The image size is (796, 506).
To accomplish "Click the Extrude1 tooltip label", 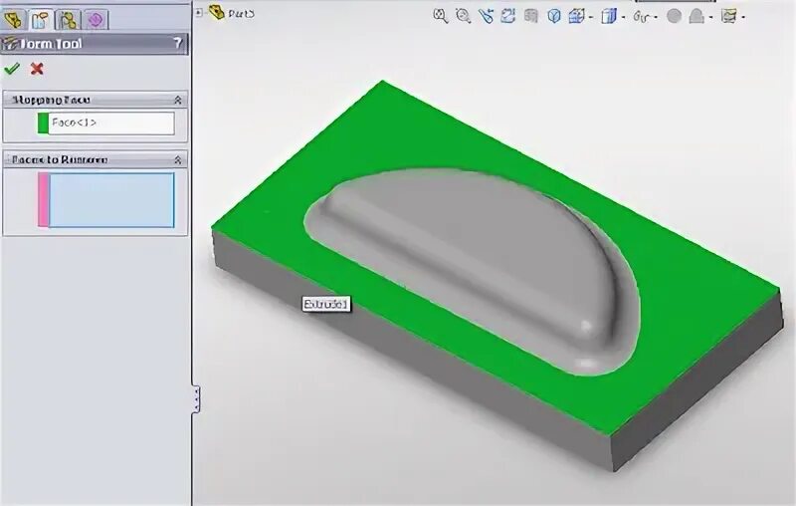I will coord(326,305).
